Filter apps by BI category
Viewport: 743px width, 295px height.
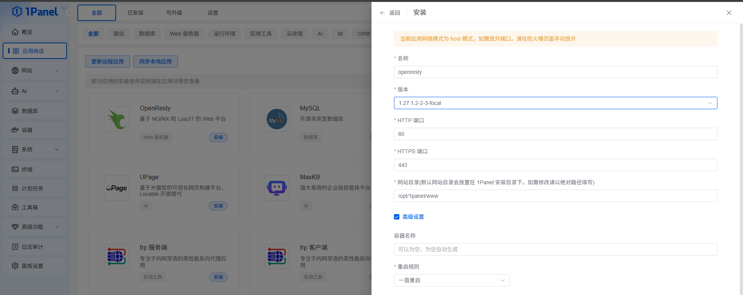click(x=340, y=34)
